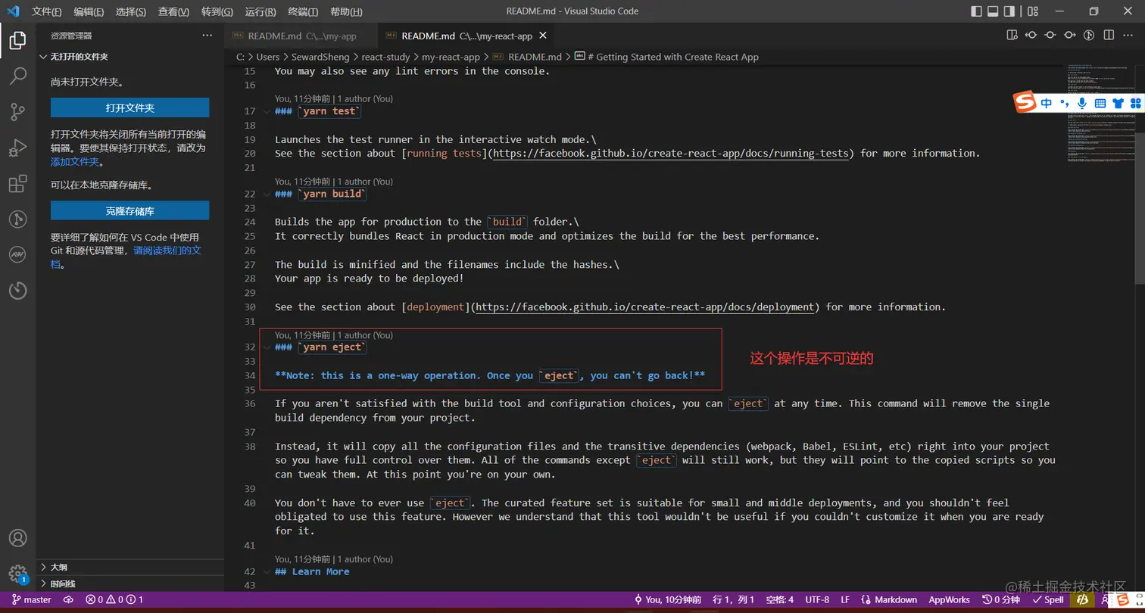Open the Manage gear icon
The image size is (1145, 613).
point(17,574)
